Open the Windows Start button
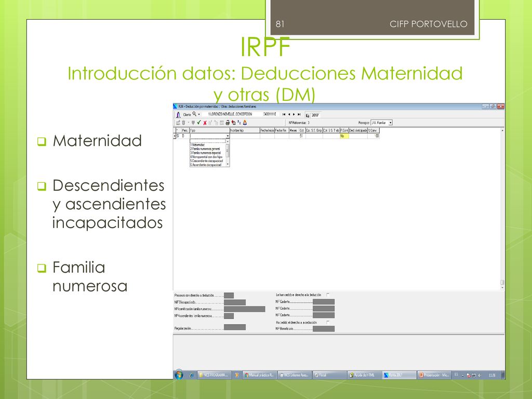The width and height of the screenshot is (532, 399). click(179, 375)
